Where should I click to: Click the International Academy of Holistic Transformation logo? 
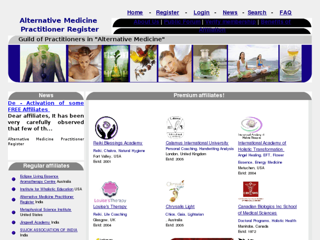pos(251,128)
